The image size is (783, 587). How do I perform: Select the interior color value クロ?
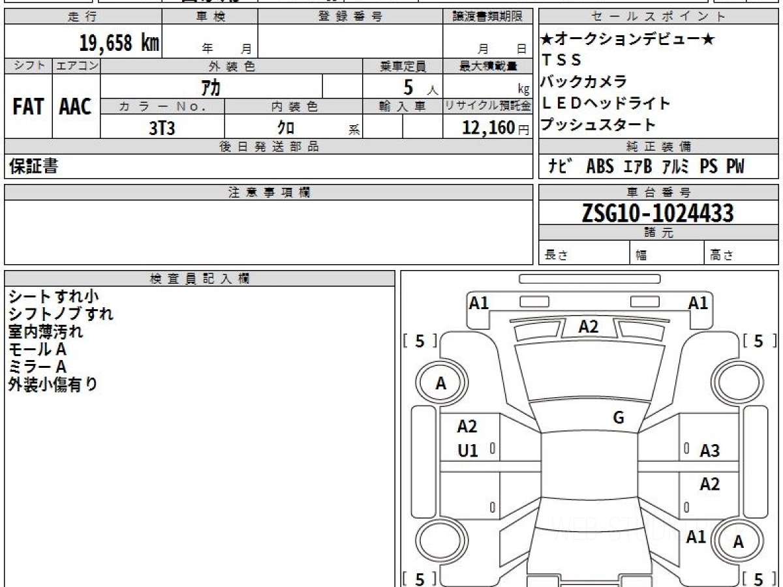click(x=285, y=128)
